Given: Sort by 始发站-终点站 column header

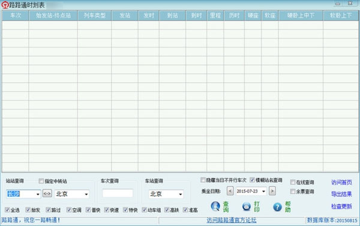Looking at the screenshot, I should pyautogui.click(x=53, y=16).
